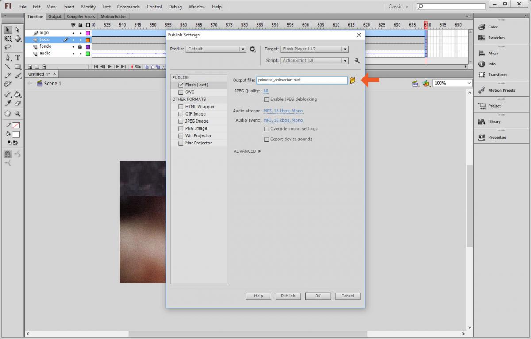Click Cancel in Publish Settings
This screenshot has height=339, width=531.
pyautogui.click(x=348, y=296)
